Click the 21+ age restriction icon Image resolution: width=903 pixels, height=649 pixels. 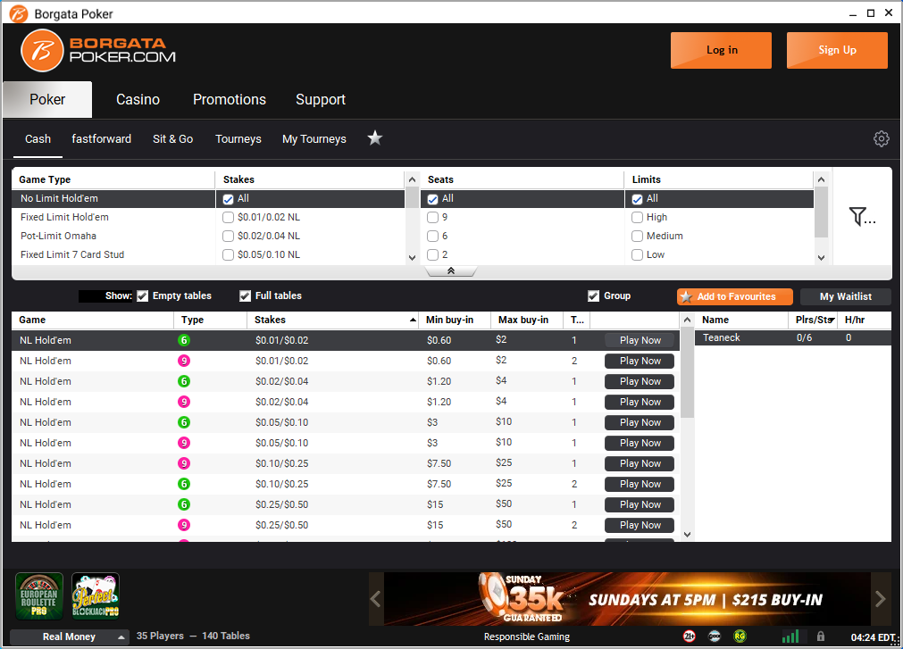point(689,637)
